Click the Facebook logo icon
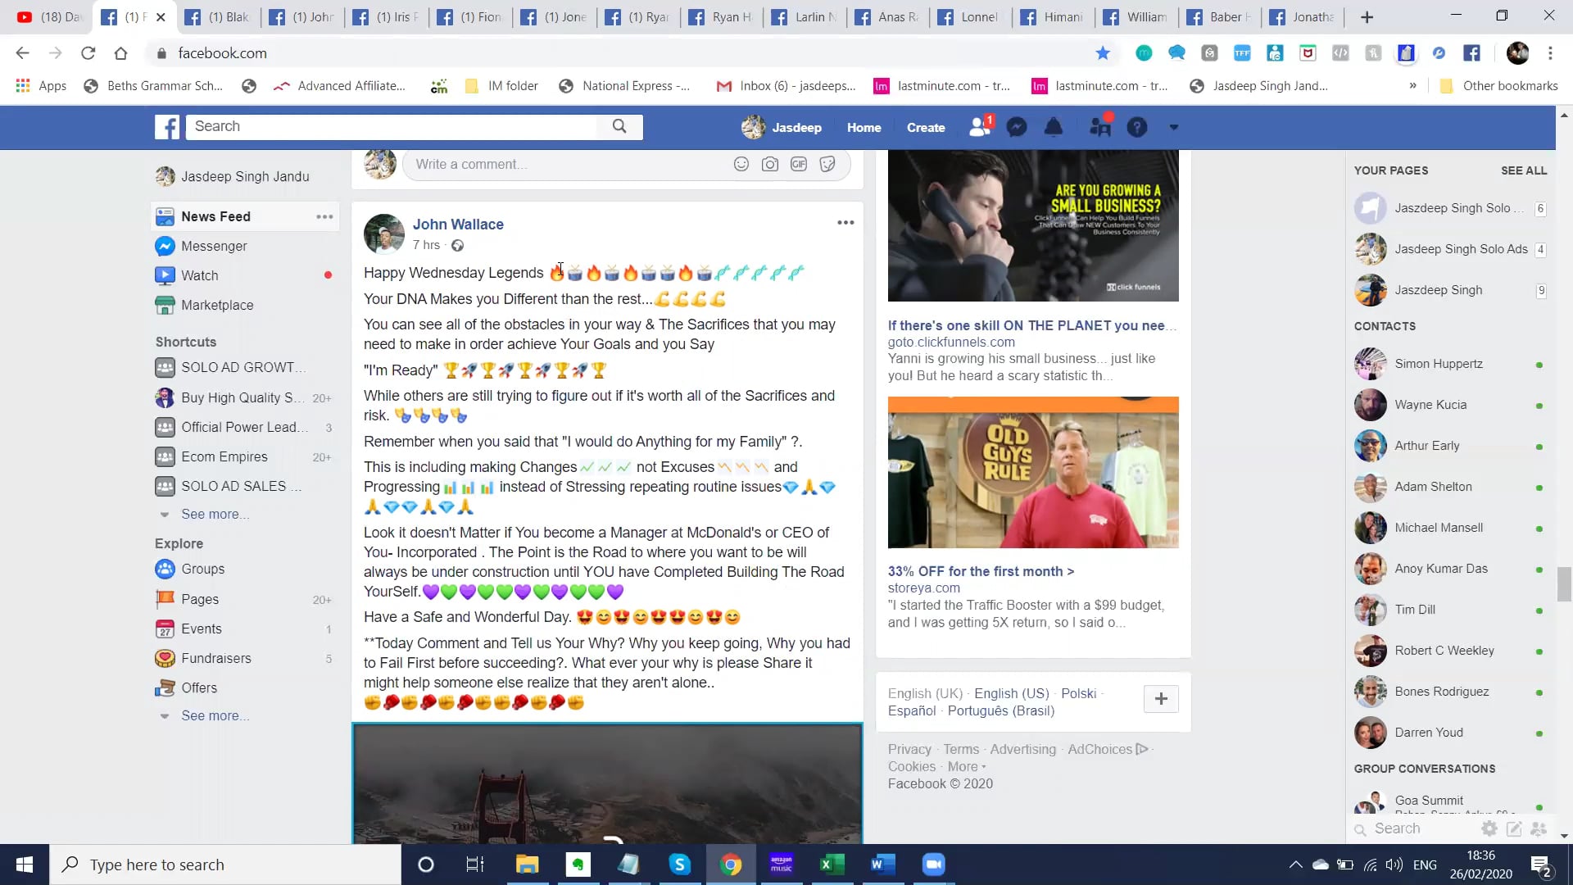The height and width of the screenshot is (885, 1573). pos(167,127)
